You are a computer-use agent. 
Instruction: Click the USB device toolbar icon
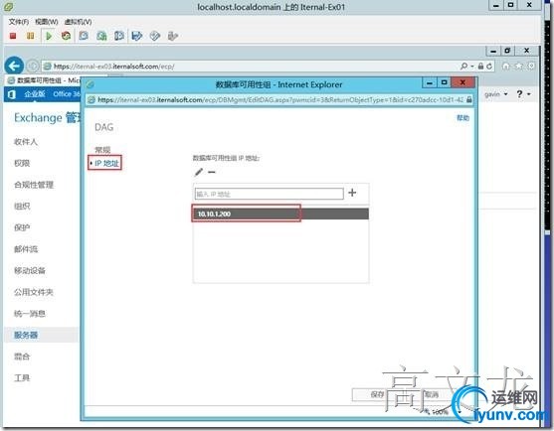point(172,36)
